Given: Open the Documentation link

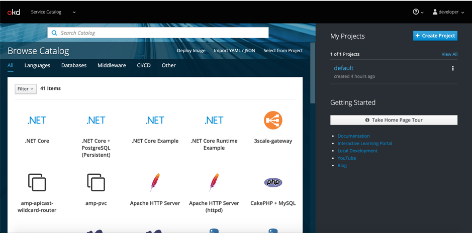Looking at the screenshot, I should pos(354,136).
